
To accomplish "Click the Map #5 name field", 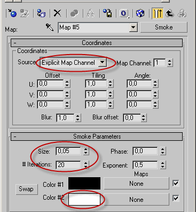I will click(x=93, y=27).
